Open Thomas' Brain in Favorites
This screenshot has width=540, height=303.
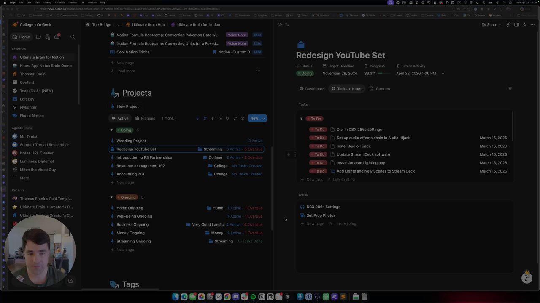[x=32, y=74]
